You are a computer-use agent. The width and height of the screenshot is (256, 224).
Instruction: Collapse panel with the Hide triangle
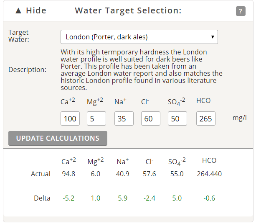(18, 11)
